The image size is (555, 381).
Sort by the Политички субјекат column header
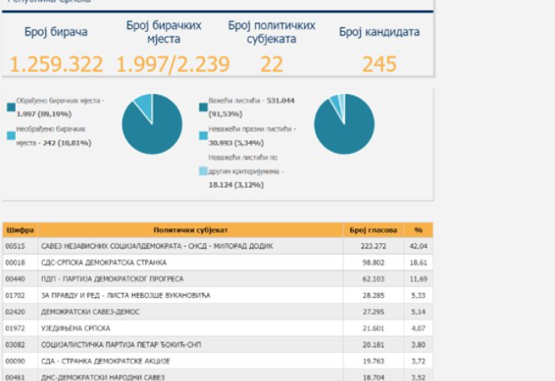coord(190,230)
